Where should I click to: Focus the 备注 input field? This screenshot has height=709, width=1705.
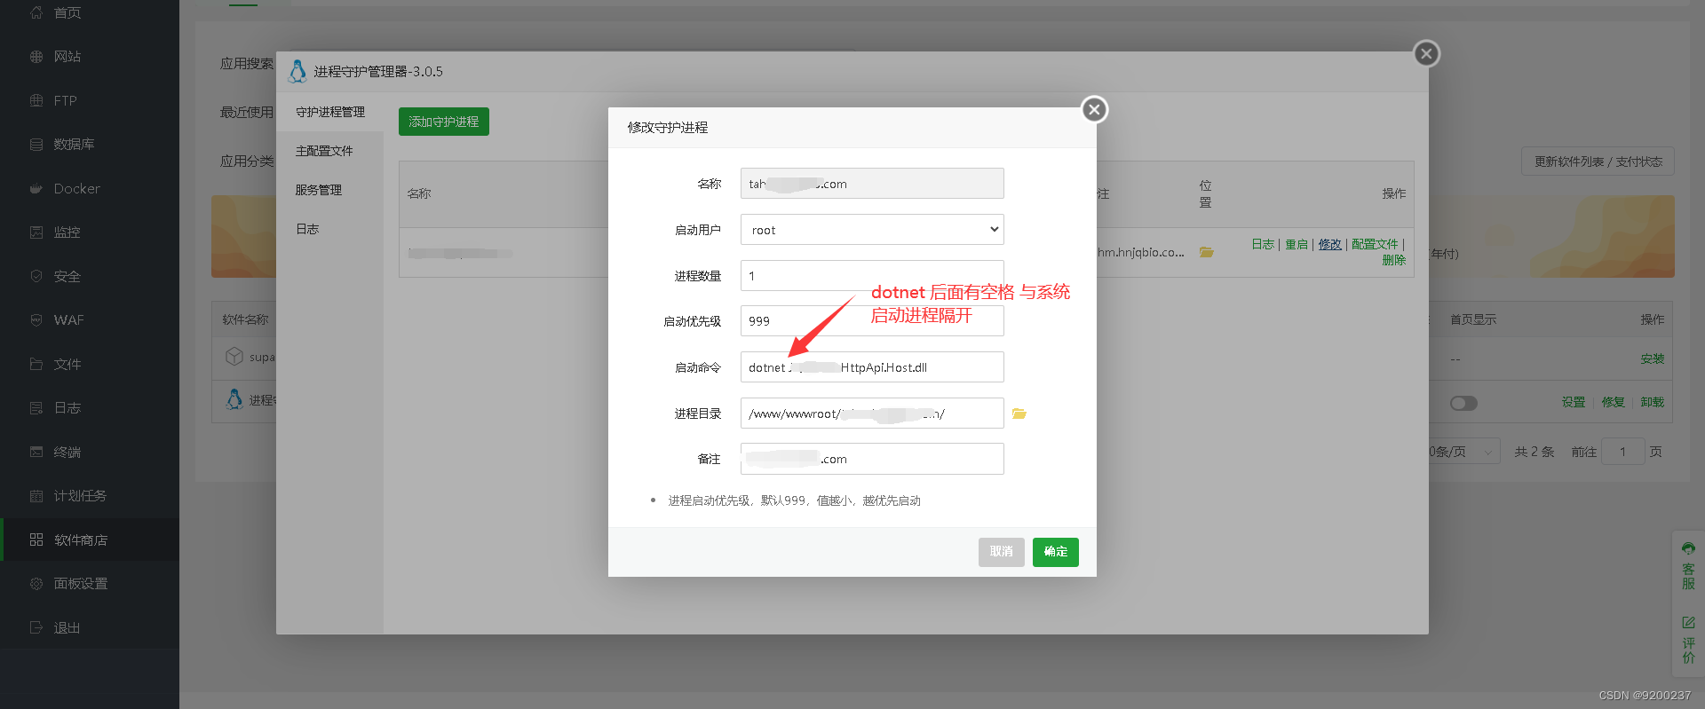click(x=872, y=459)
